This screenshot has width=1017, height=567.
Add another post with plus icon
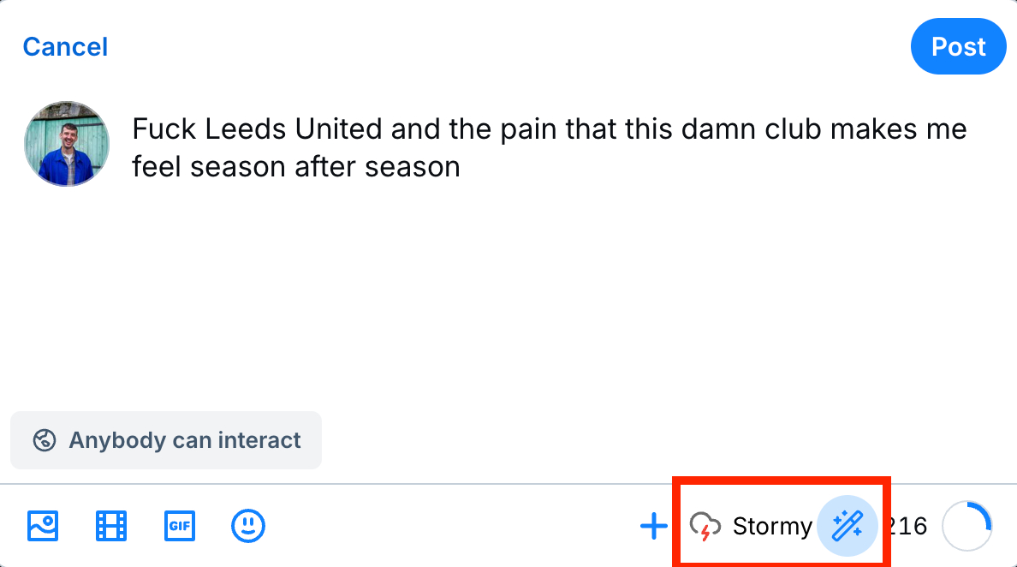tap(654, 525)
